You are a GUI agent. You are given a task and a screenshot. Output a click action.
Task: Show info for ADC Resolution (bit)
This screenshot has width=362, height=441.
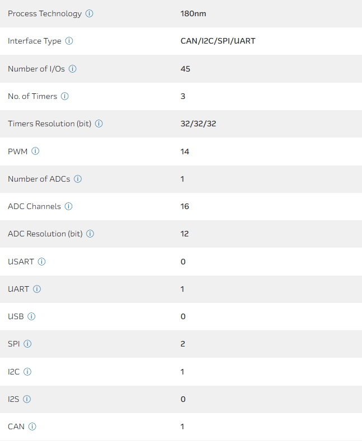[90, 234]
